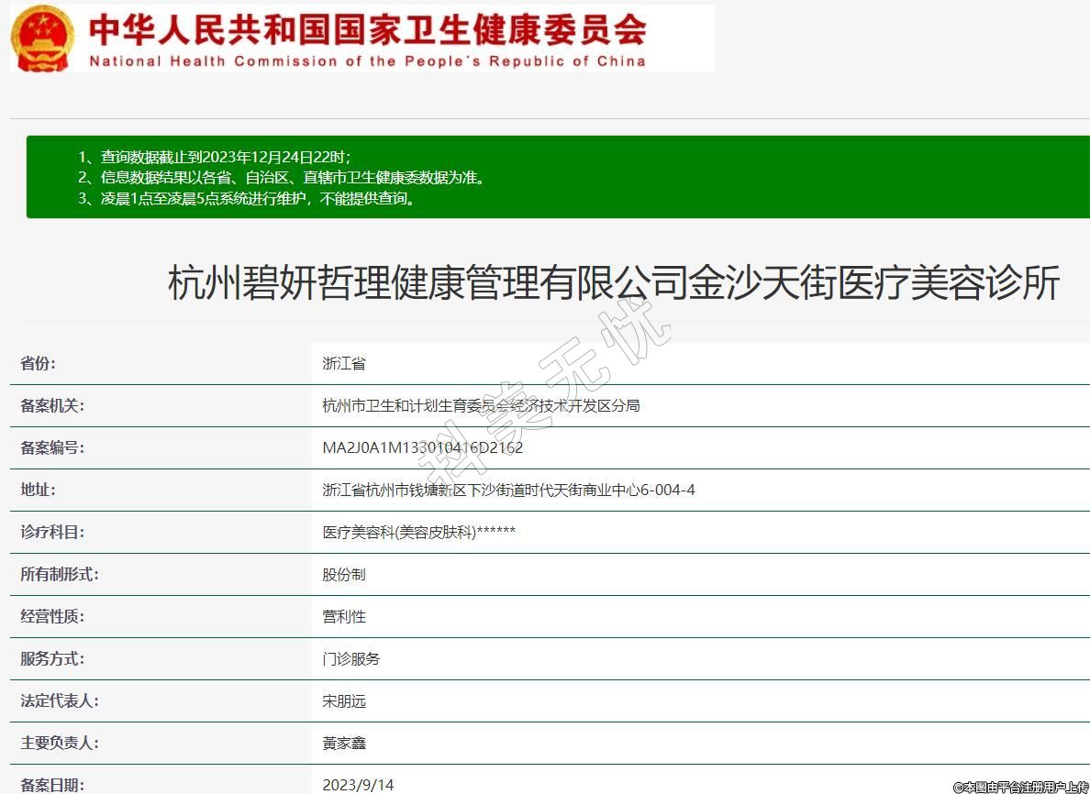
Task: Click the first notice about the query data cutoff time
Action: [x=215, y=157]
